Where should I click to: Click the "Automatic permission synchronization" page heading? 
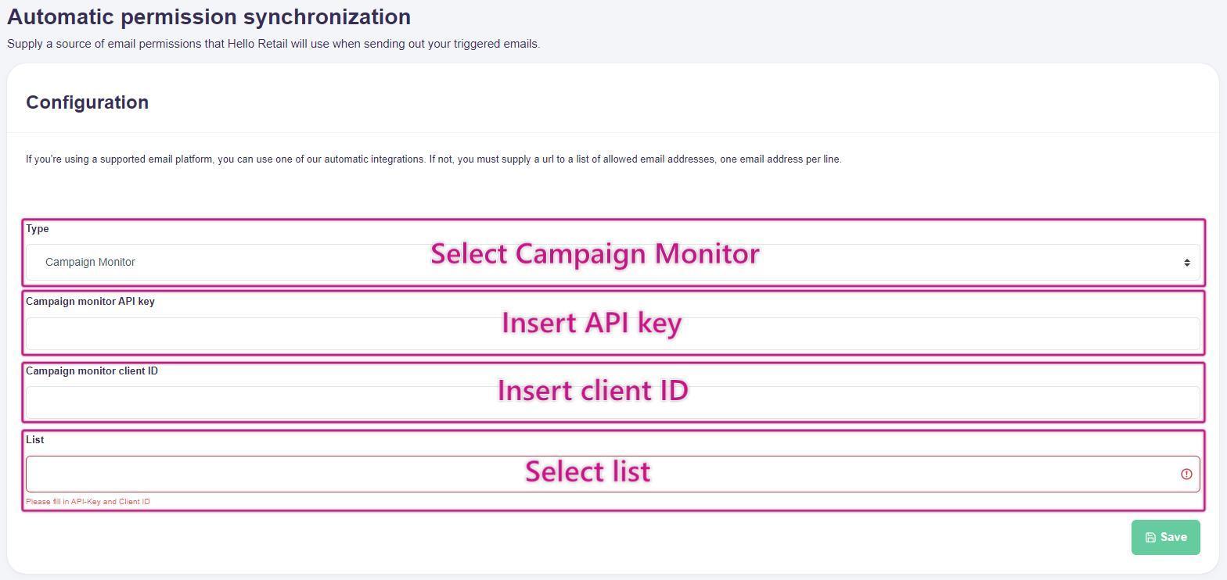point(209,17)
